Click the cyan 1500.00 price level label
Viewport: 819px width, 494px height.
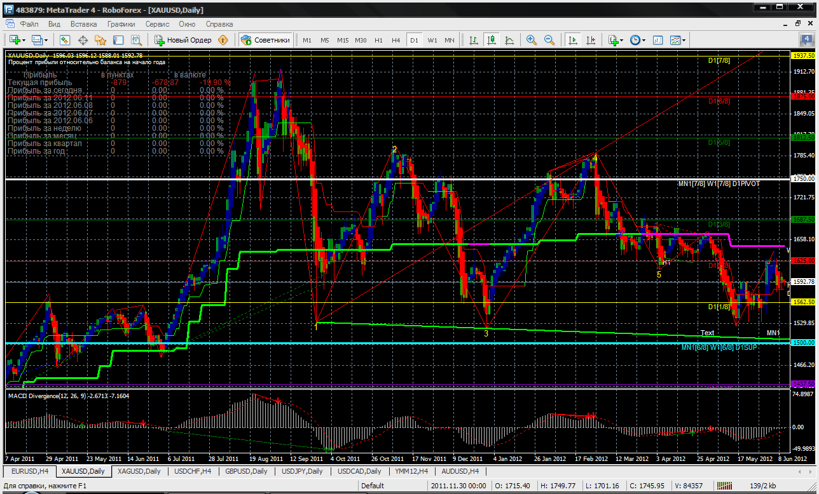[x=803, y=343]
